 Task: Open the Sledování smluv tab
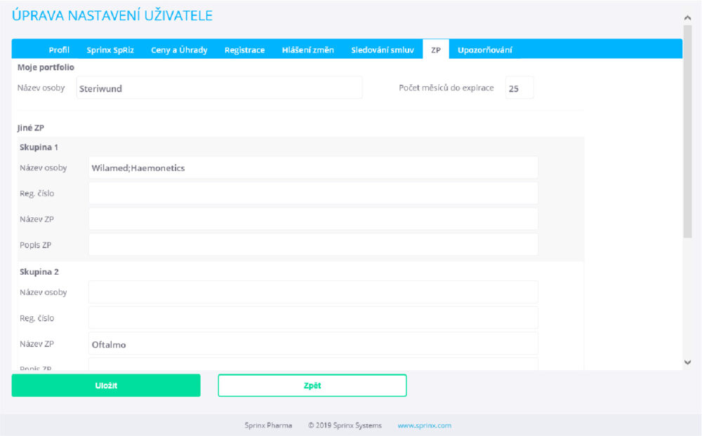coord(383,50)
